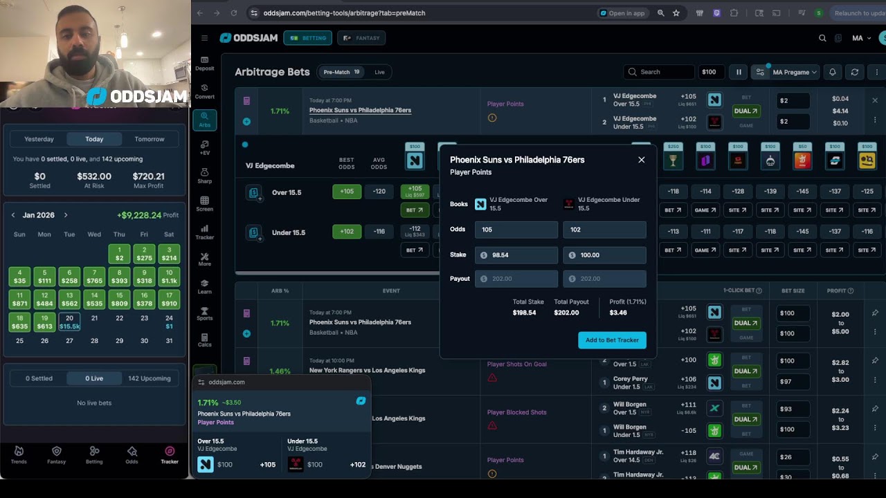The height and width of the screenshot is (498, 886).
Task: Select the Pre-Match arbitrage toggle
Action: (x=342, y=72)
